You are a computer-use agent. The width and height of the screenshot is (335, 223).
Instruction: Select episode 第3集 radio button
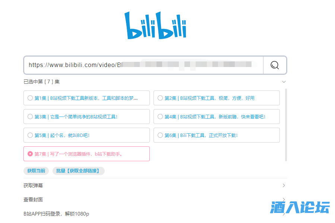click(30, 117)
